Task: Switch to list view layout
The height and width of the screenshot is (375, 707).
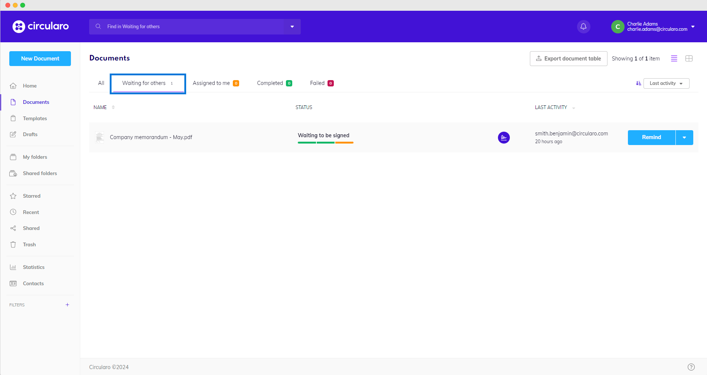Action: (x=674, y=59)
